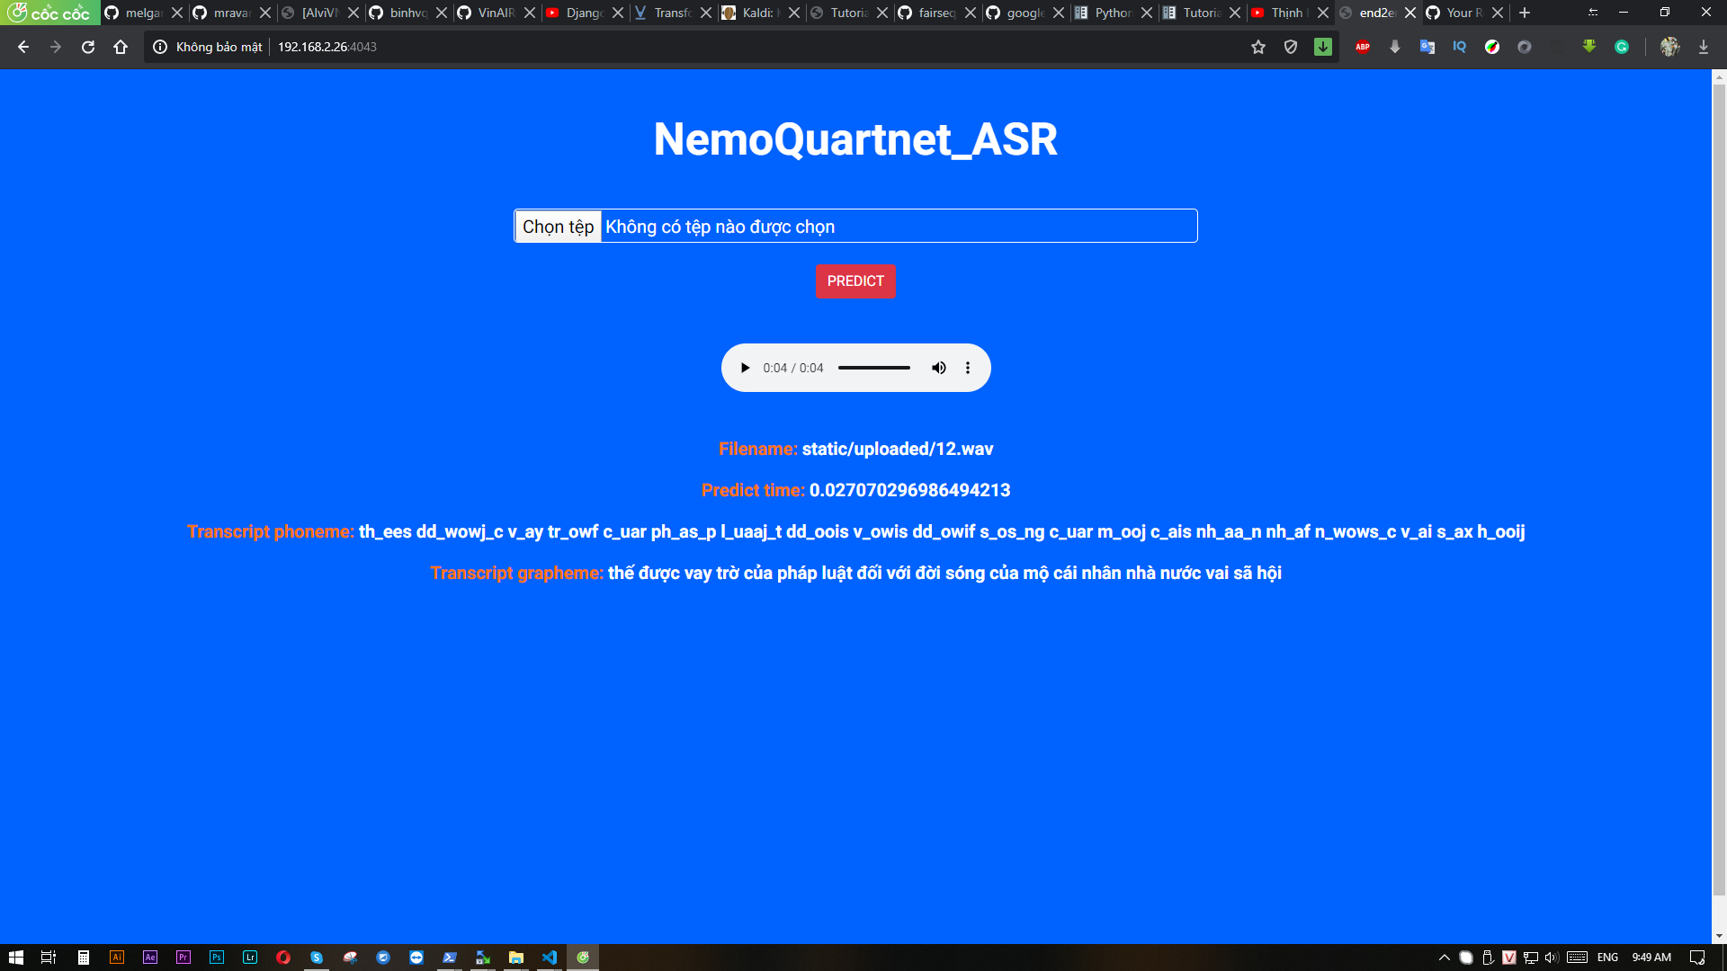Click the browser forward arrow
The height and width of the screenshot is (971, 1727).
pos(56,47)
